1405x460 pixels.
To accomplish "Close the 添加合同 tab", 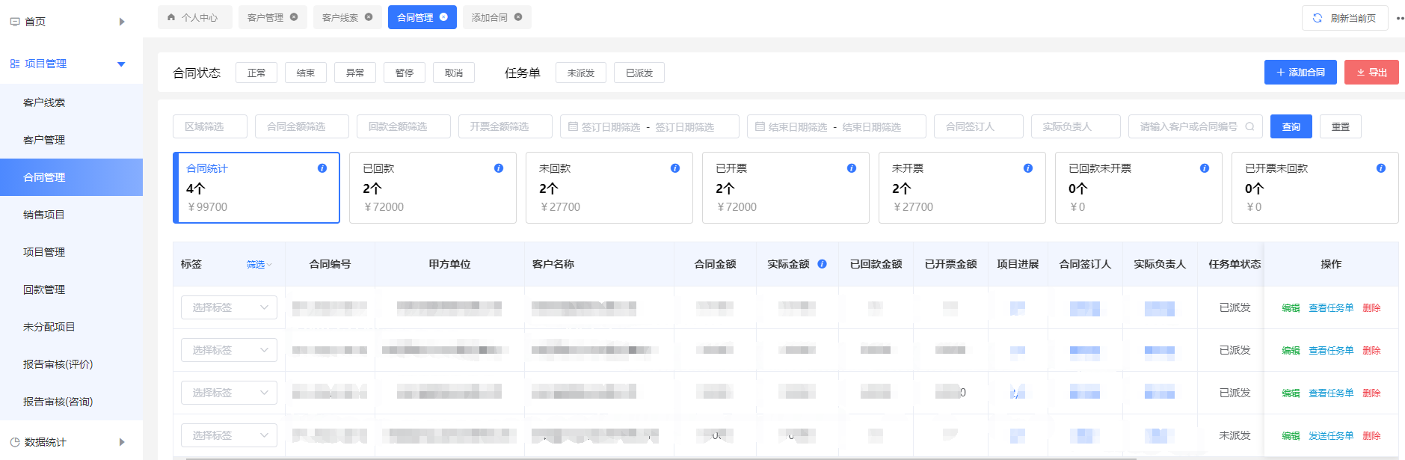I will click(518, 17).
